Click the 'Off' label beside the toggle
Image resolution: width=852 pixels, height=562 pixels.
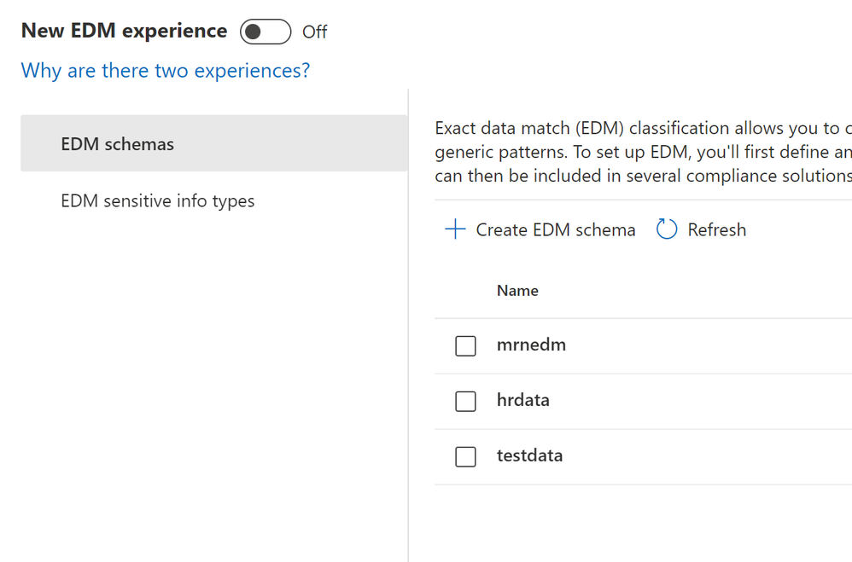[x=315, y=32]
